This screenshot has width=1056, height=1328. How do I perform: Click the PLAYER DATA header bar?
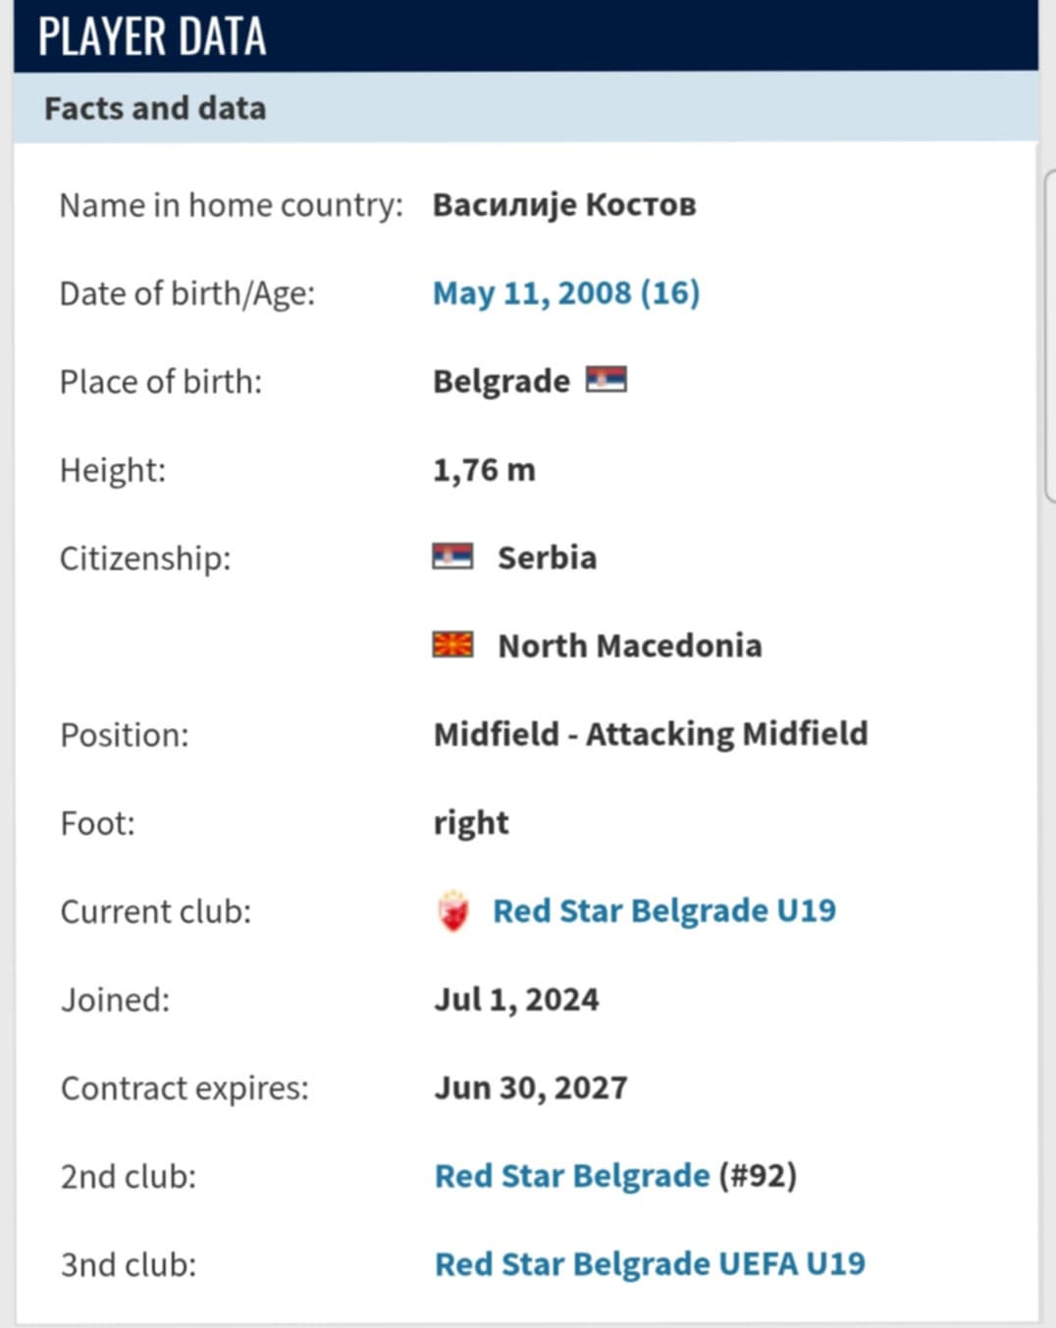525,36
